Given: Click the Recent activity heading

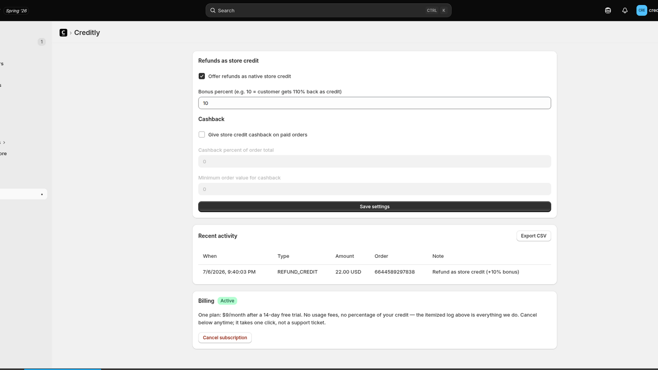Looking at the screenshot, I should coord(218,236).
